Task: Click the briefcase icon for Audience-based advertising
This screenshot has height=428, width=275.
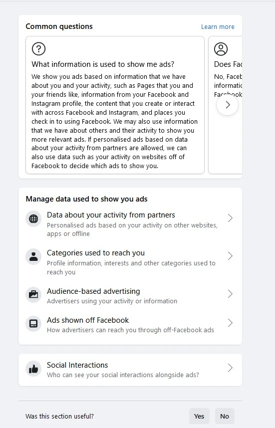Action: 33,294
